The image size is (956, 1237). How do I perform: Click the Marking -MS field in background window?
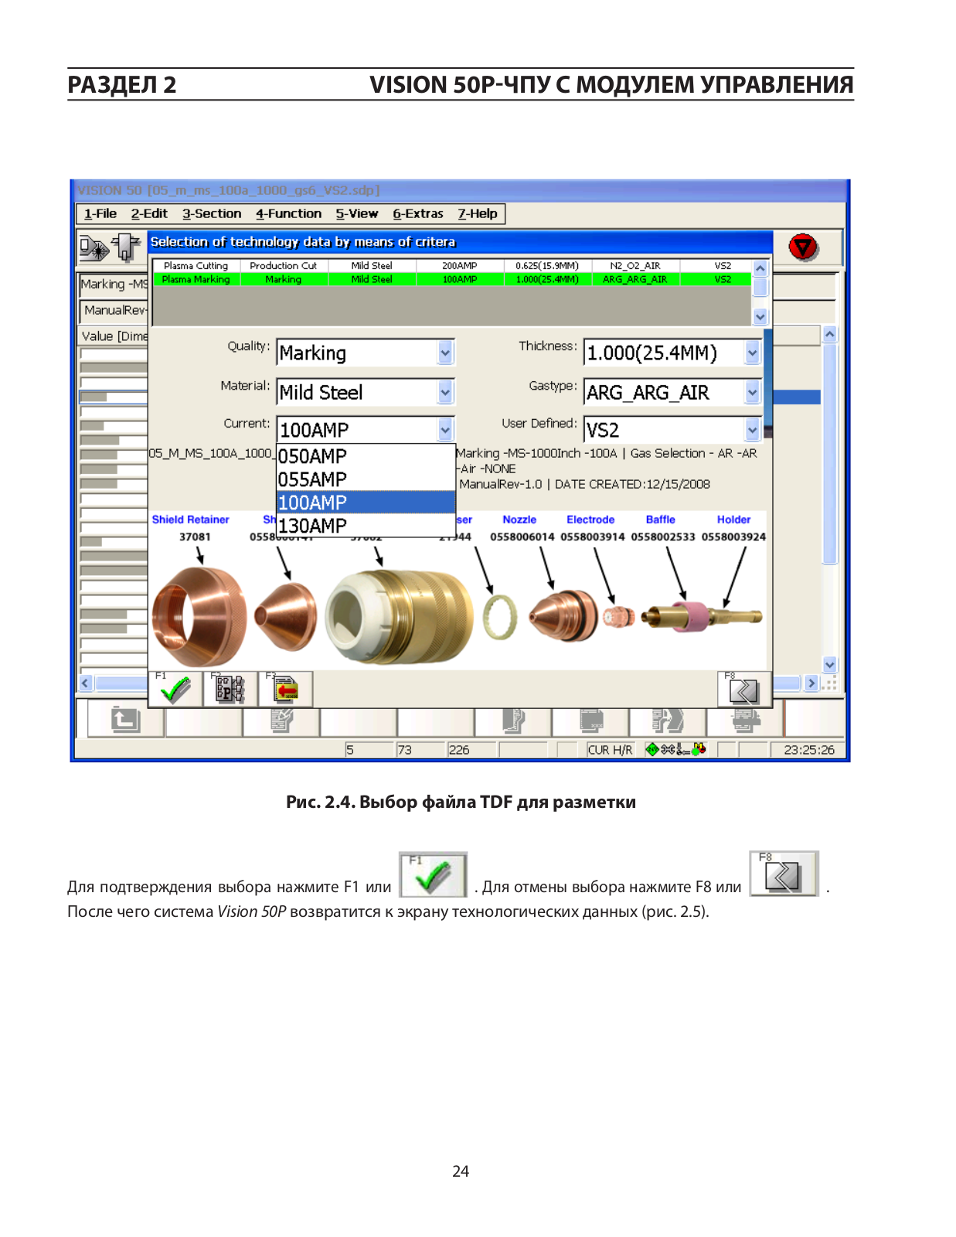[x=114, y=284]
